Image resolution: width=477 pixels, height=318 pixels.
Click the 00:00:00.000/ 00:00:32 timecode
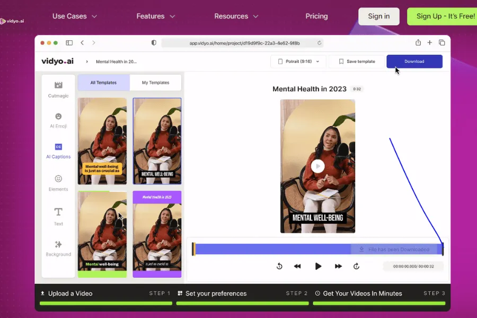point(413,266)
